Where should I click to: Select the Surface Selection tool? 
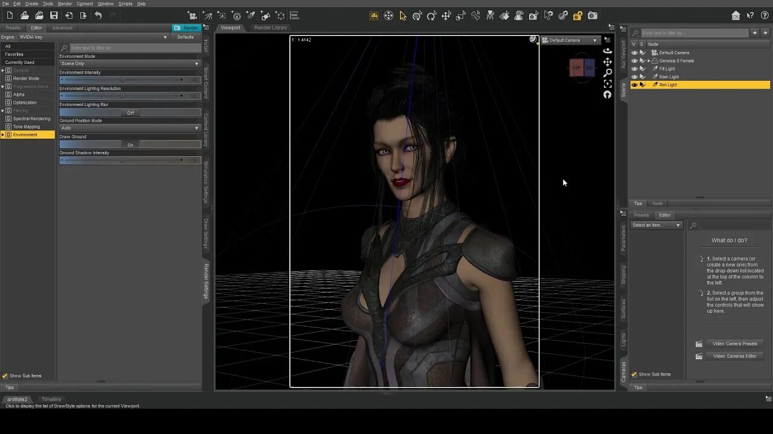coord(505,16)
